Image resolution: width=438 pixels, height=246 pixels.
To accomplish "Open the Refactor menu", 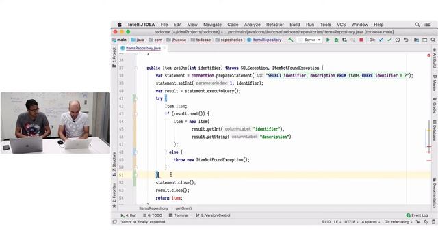I will click(x=275, y=25).
